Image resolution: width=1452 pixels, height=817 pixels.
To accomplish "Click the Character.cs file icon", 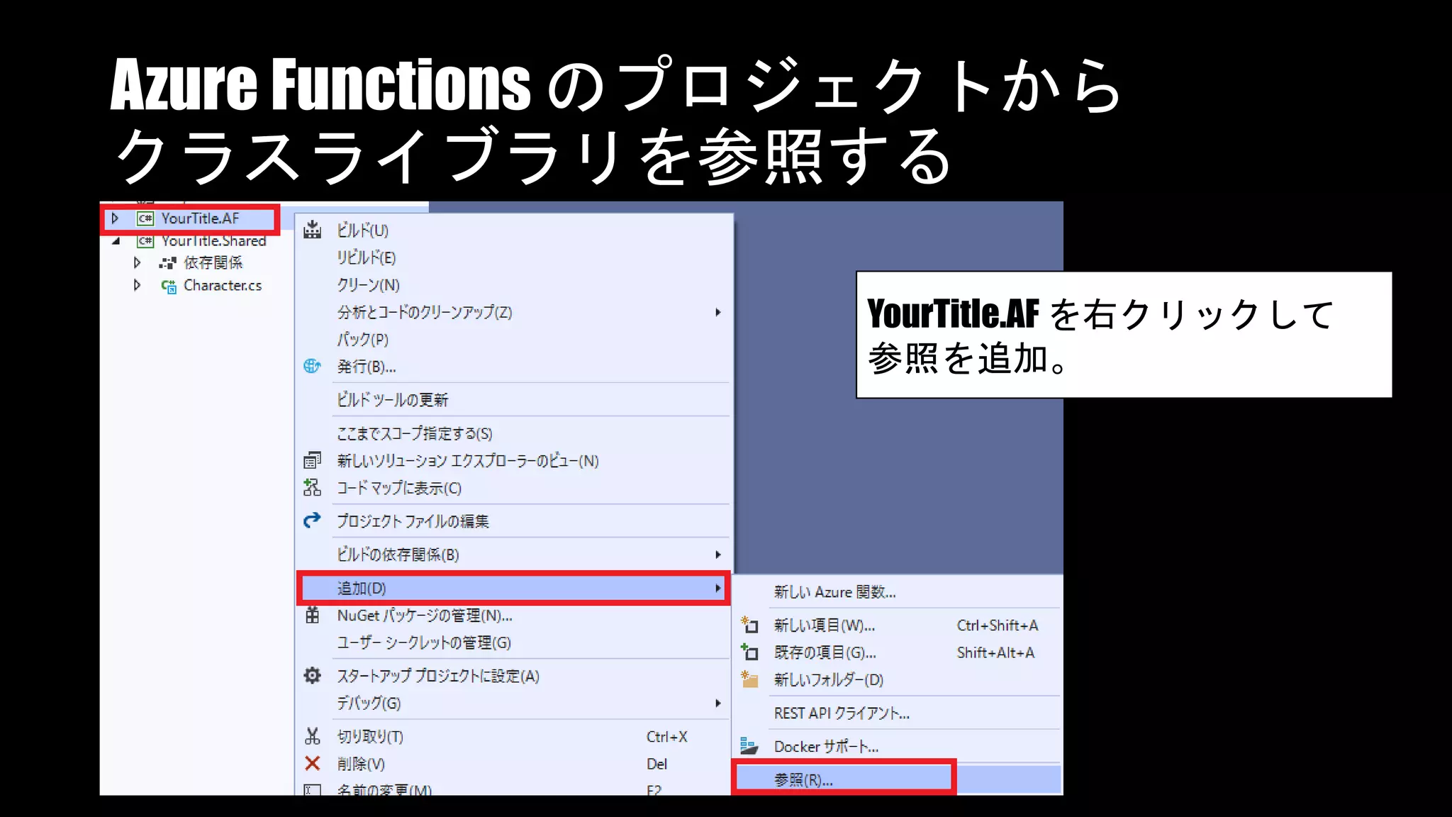I will [169, 286].
